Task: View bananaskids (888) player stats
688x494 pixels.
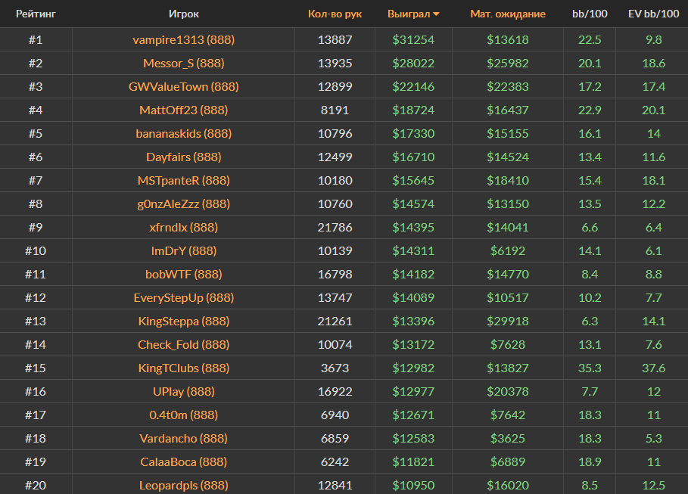Action: [183, 134]
